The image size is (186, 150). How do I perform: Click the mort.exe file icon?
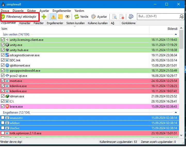click(7, 81)
